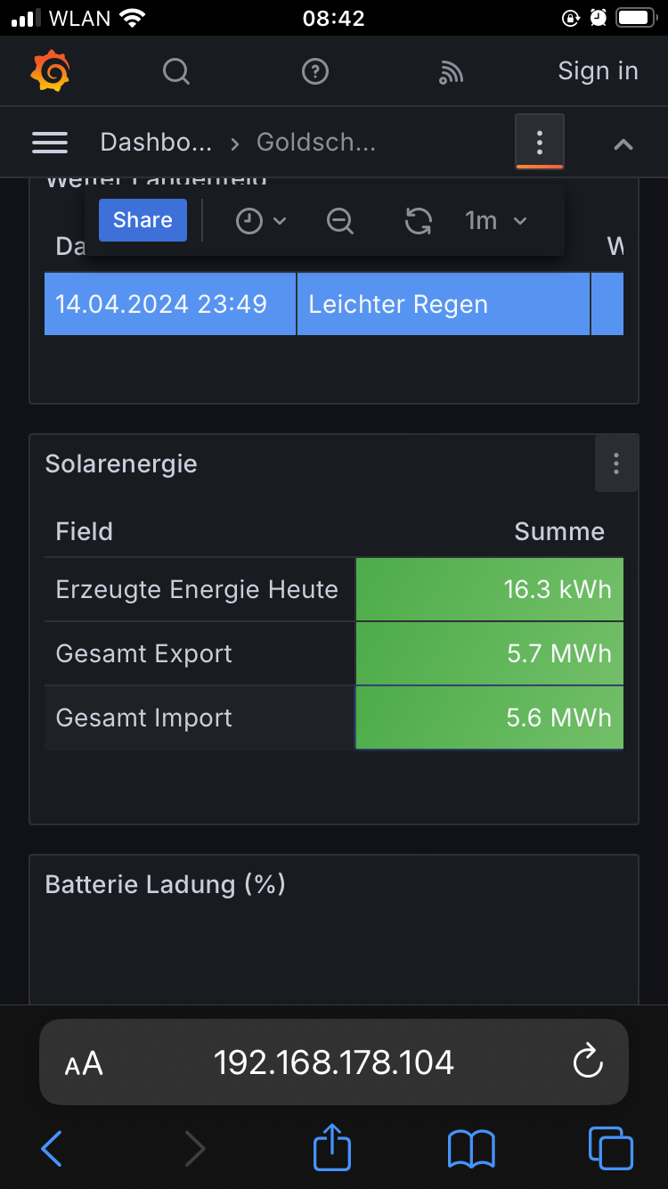The image size is (668, 1189).
Task: Open the time picker dropdown
Action: tap(260, 220)
